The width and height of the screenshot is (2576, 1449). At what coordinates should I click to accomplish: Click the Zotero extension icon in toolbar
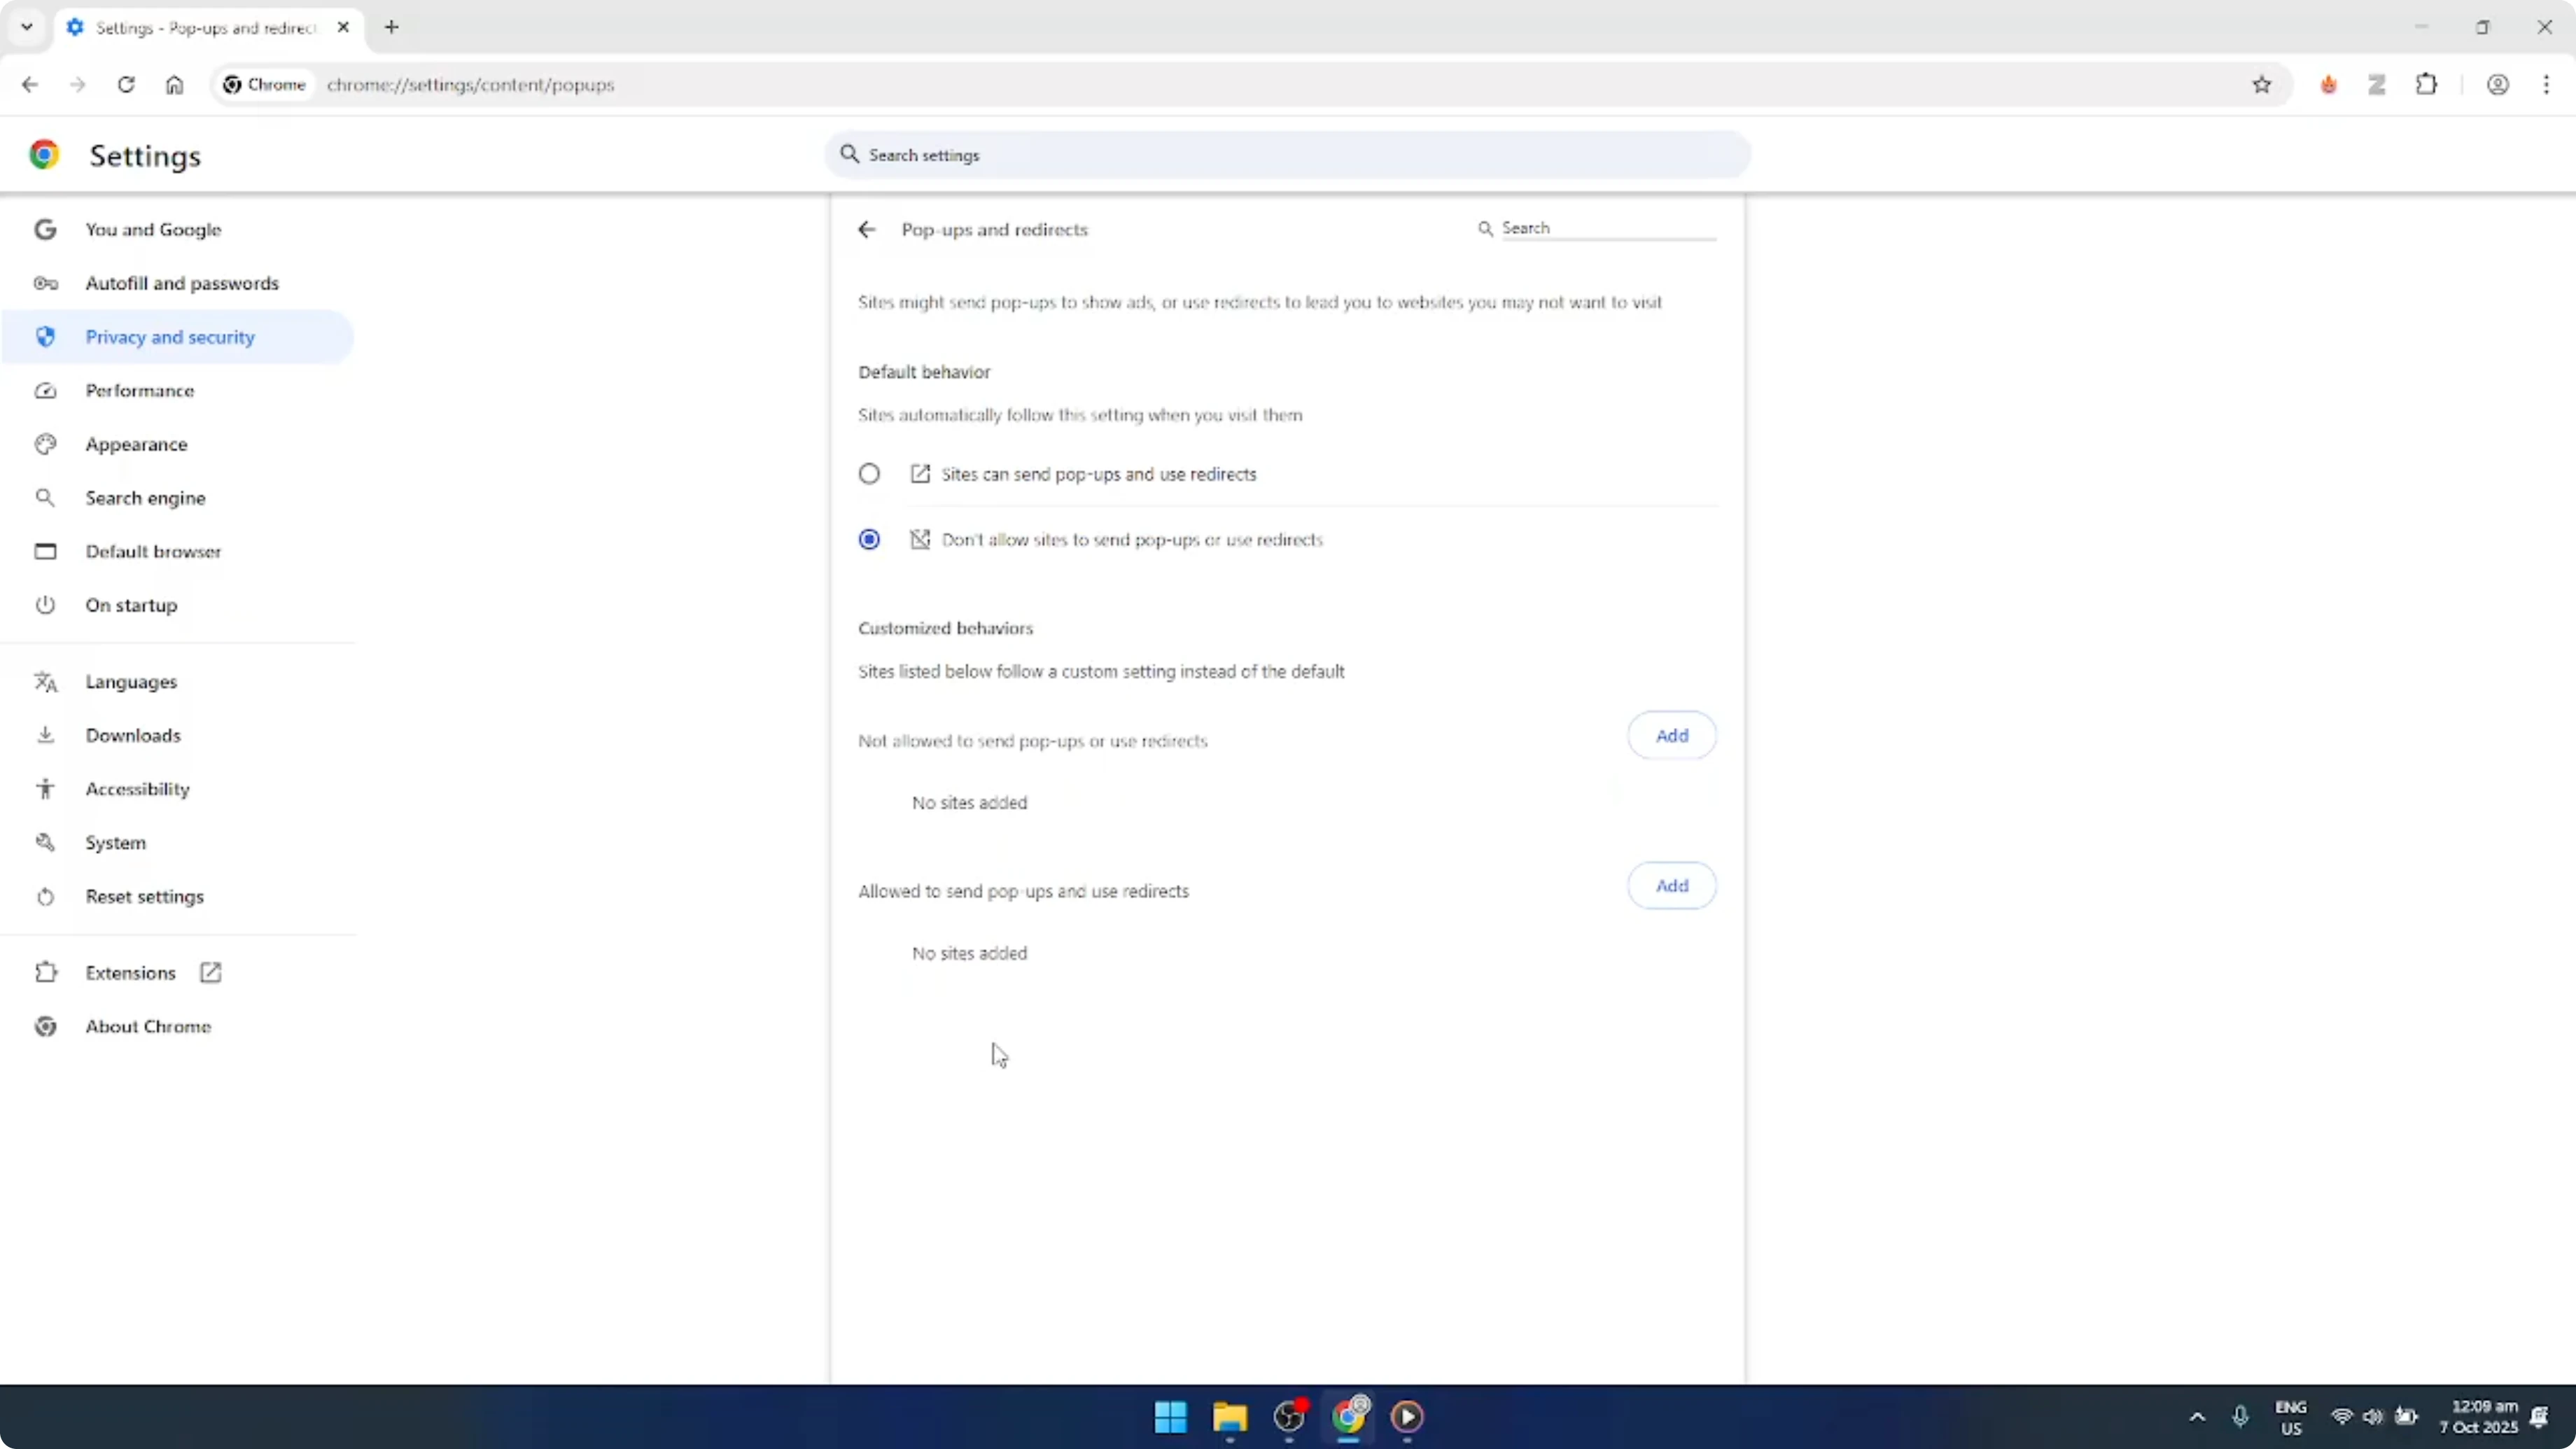click(2377, 85)
